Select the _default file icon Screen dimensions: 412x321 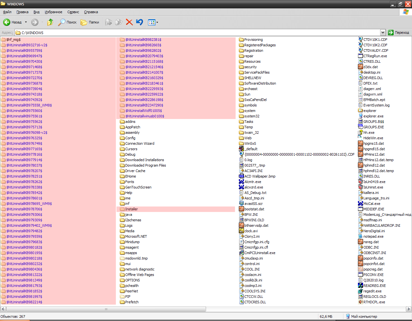[241, 149]
